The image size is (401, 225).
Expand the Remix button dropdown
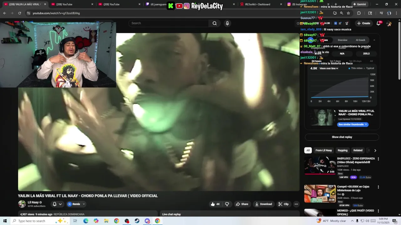84,204
